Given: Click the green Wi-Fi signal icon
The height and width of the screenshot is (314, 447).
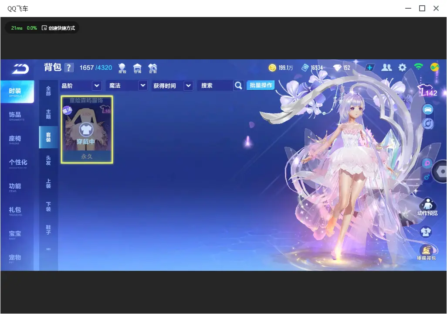Looking at the screenshot, I should (418, 67).
